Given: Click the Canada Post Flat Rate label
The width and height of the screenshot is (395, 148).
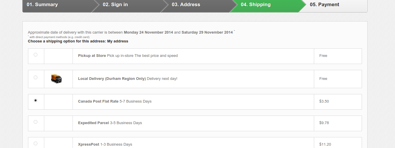Looking at the screenshot, I should click(98, 101).
